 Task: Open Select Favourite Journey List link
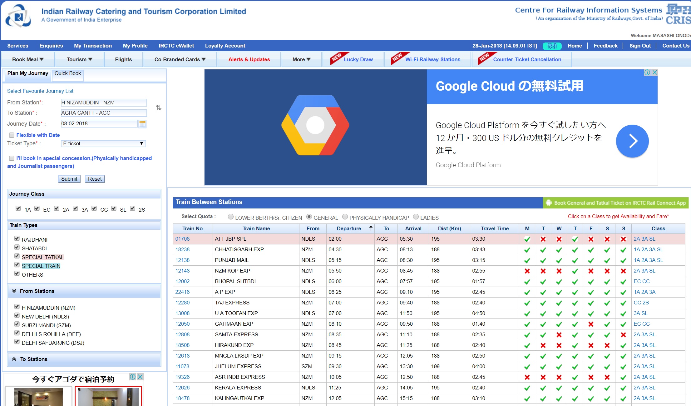[x=40, y=91]
